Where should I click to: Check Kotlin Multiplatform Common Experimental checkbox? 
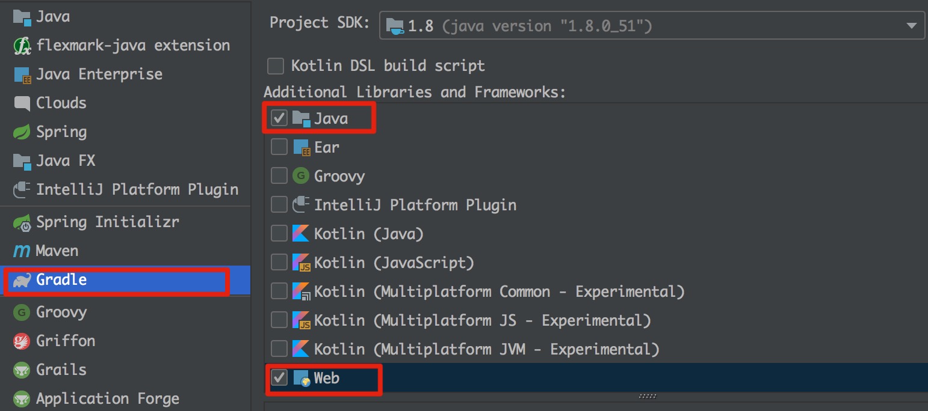click(279, 291)
